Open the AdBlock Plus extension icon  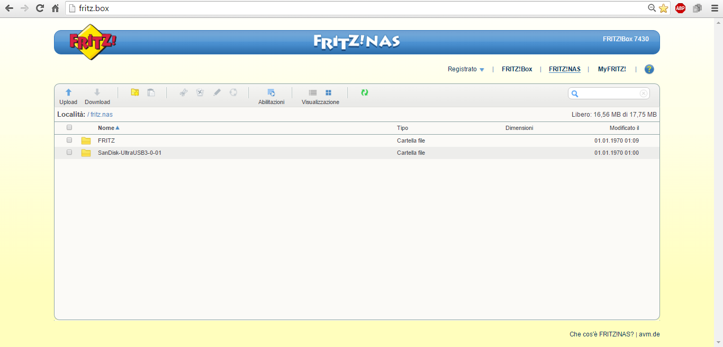click(680, 8)
